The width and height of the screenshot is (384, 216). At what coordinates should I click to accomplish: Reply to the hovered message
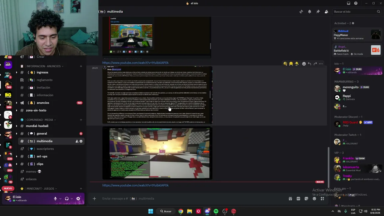309,64
